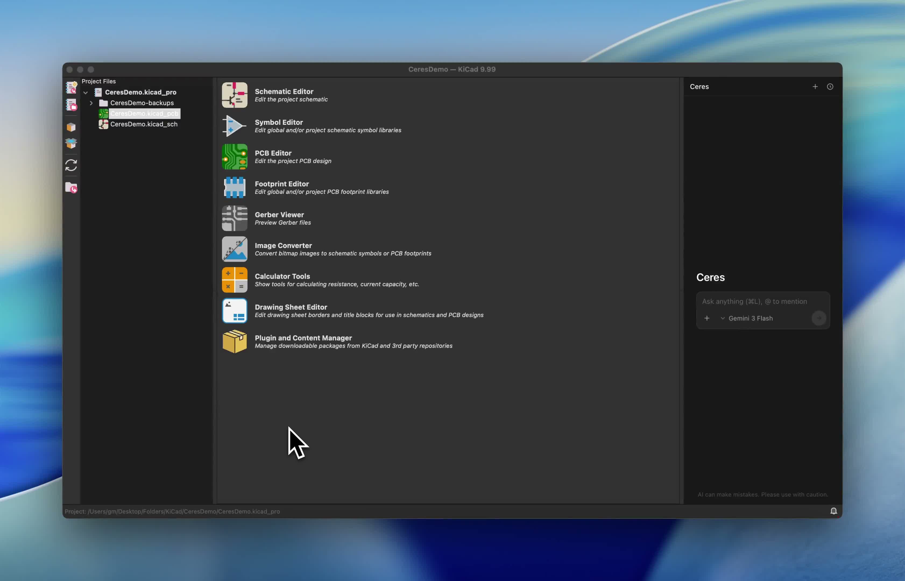Screen dimensions: 905x581
Task: Click the open project folder in file browser icon
Action: tap(71, 187)
